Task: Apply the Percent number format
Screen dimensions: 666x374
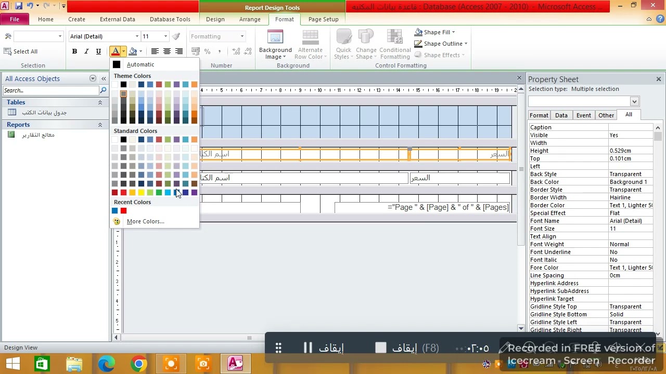Action: 207,51
